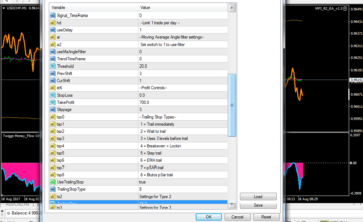Click the text '--Limit 1 trade per day --'
Image resolution: width=363 pixels, height=222 pixels.
(160, 23)
